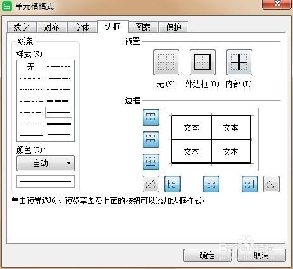The image size is (293, 269).
Task: Switch to the 图案 tab
Action: pyautogui.click(x=143, y=27)
